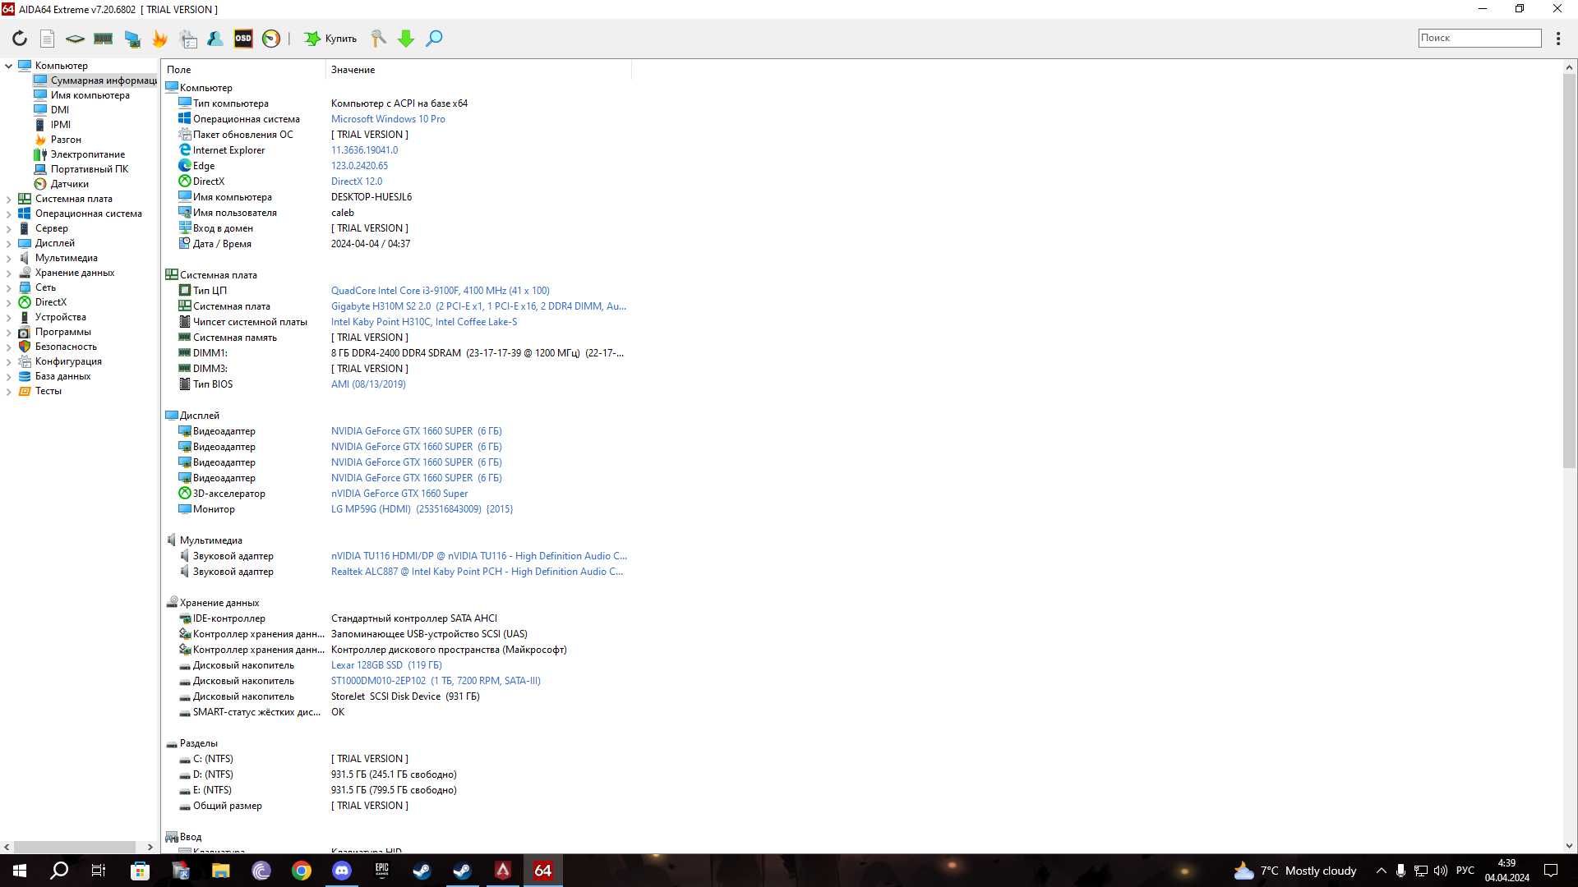Screen dimensions: 1578x887
Task: Click the Refresh toolbar icon
Action: [20, 38]
